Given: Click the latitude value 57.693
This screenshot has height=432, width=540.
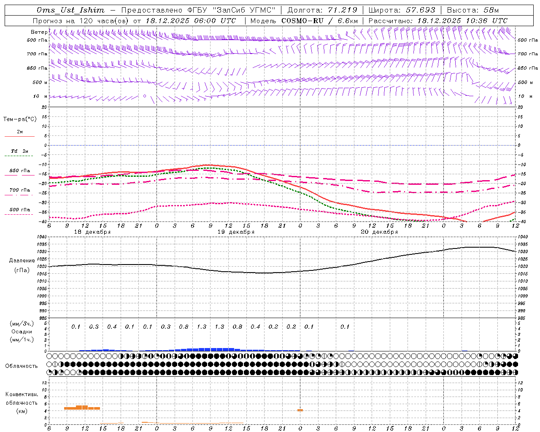Looking at the screenshot, I should click(420, 10).
